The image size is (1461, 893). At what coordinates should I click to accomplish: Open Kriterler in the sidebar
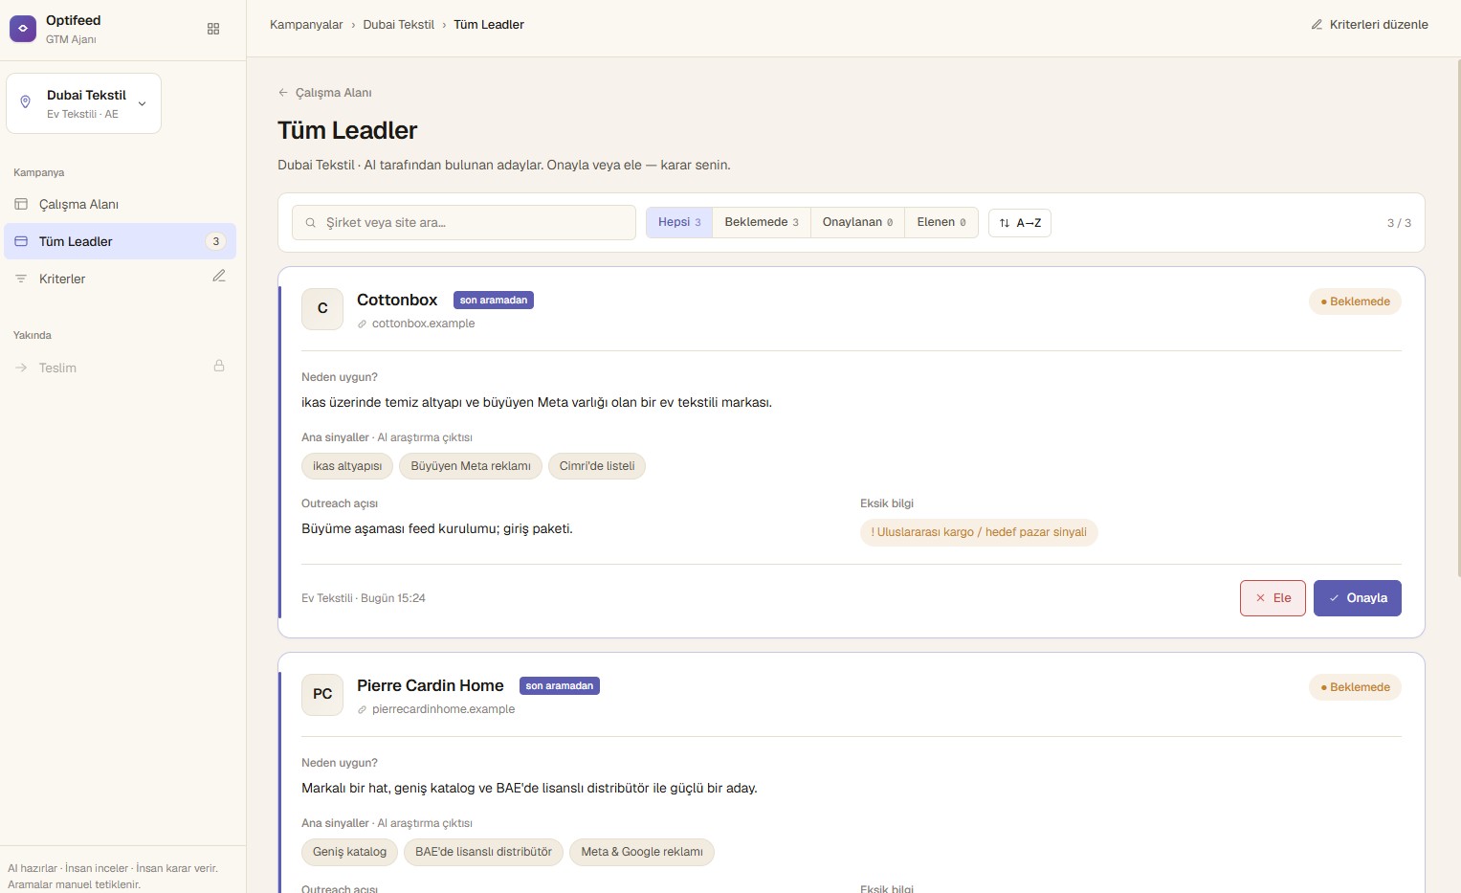(x=121, y=279)
